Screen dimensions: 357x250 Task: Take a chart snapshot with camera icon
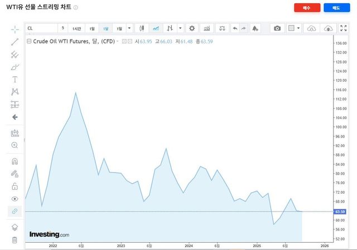277,28
